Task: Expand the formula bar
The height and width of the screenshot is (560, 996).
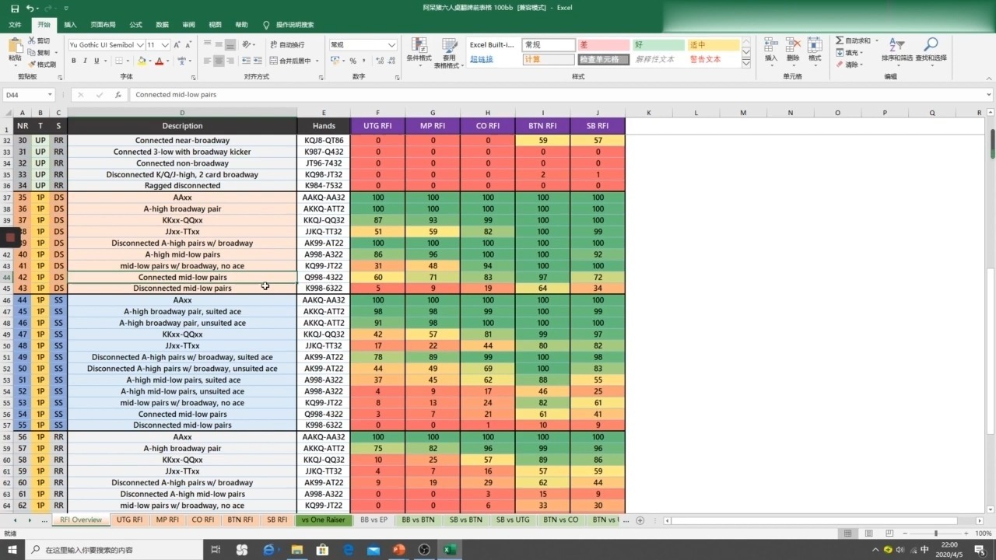Action: point(989,95)
